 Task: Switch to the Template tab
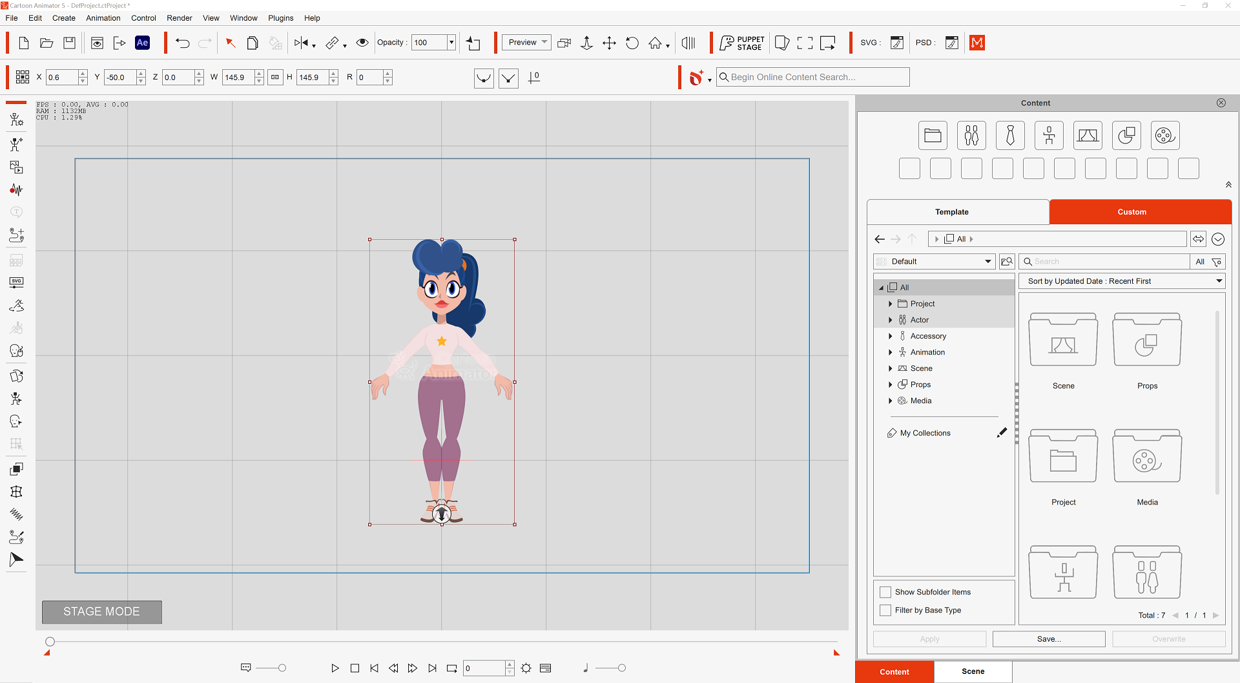click(951, 212)
